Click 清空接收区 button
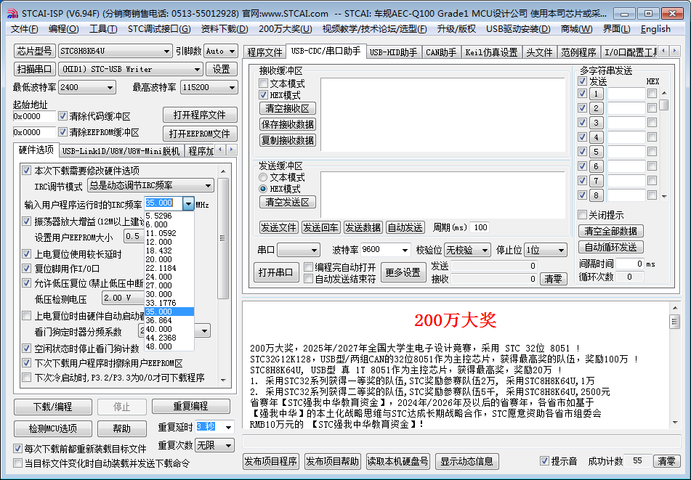The width and height of the screenshot is (691, 480). coord(287,108)
